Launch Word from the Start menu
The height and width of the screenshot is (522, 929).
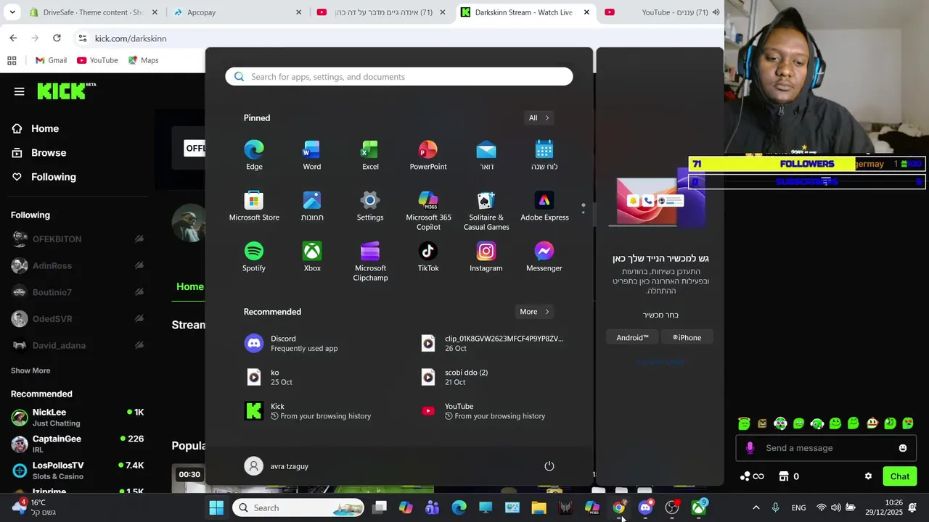point(311,155)
